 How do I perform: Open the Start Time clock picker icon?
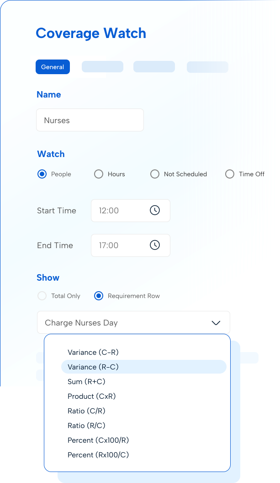point(155,210)
